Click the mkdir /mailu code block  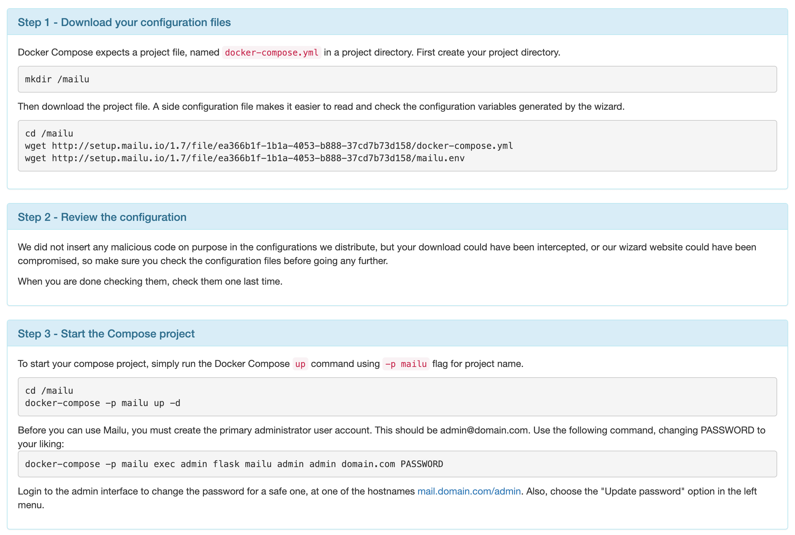coord(397,79)
